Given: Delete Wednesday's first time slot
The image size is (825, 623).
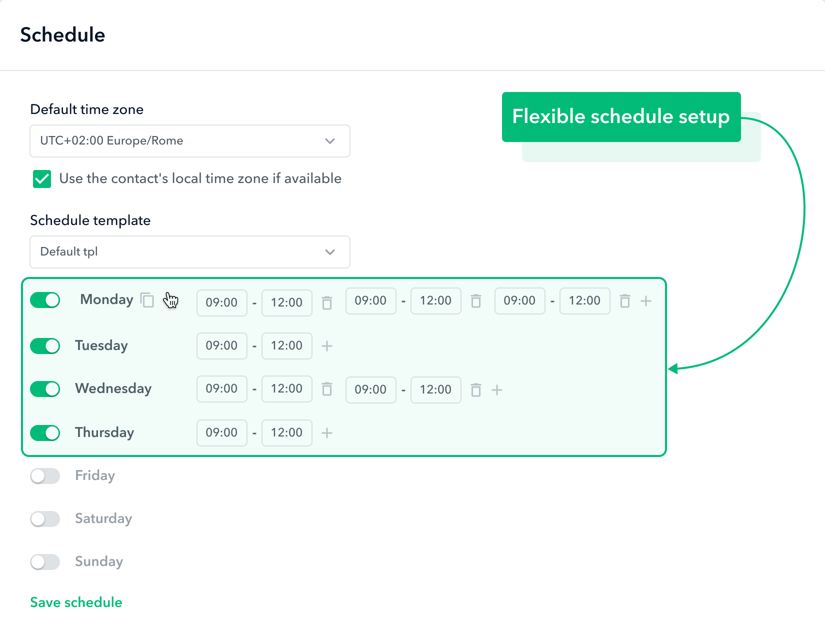Looking at the screenshot, I should [327, 388].
